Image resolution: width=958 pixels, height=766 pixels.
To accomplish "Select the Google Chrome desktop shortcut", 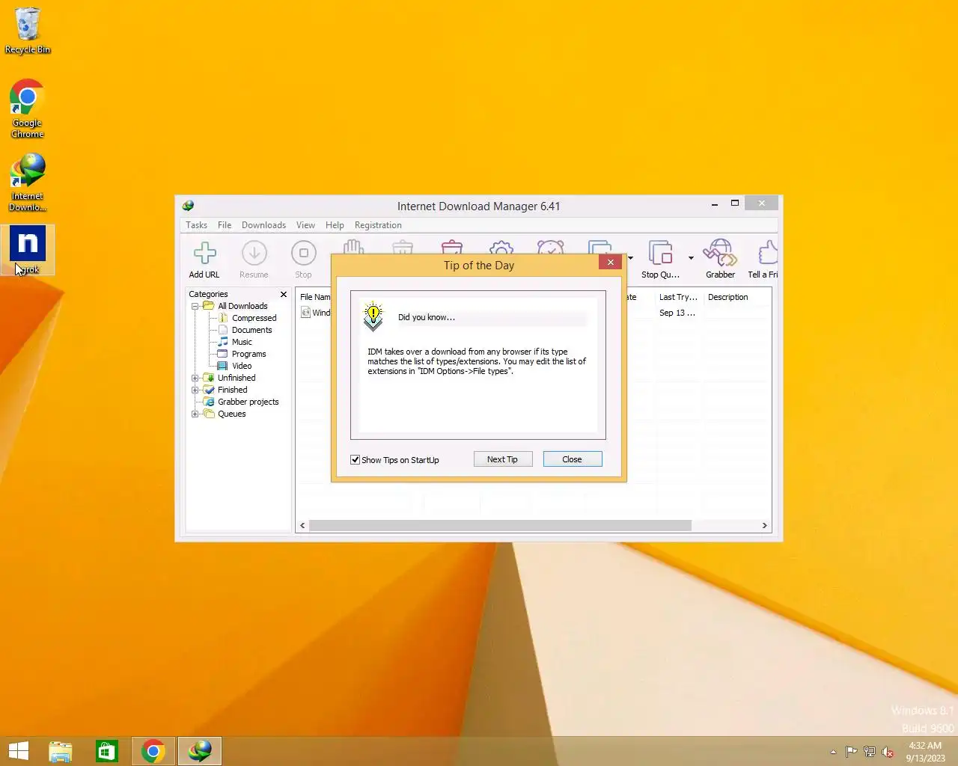I will coord(28,108).
